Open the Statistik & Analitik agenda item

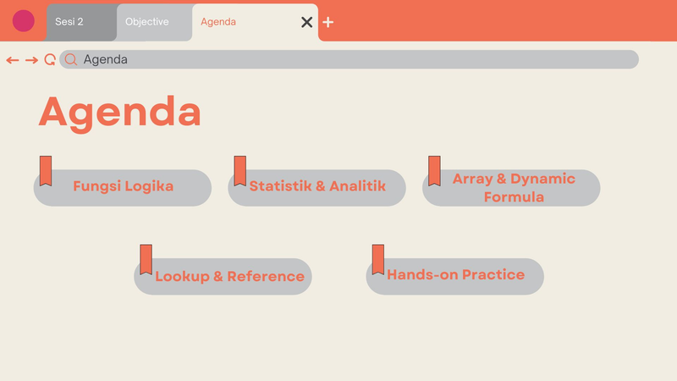click(316, 187)
